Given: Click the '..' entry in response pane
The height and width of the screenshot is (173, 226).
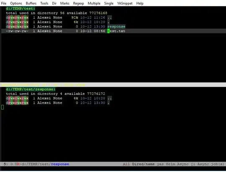Looking at the screenshot, I should (110, 98).
